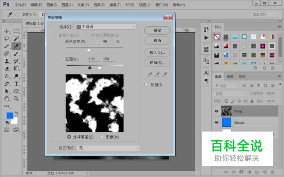Click the 取消 button

157,40
